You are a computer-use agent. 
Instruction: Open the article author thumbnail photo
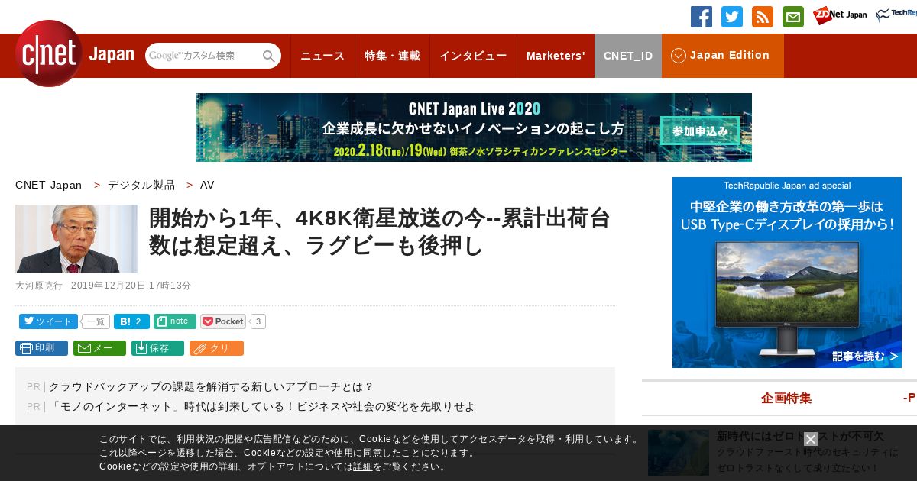(x=76, y=239)
